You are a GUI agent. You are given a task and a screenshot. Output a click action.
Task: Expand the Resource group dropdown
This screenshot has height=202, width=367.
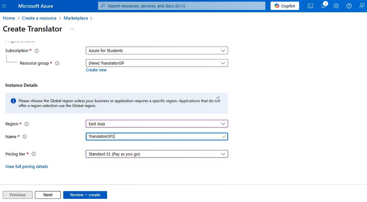coord(157,63)
